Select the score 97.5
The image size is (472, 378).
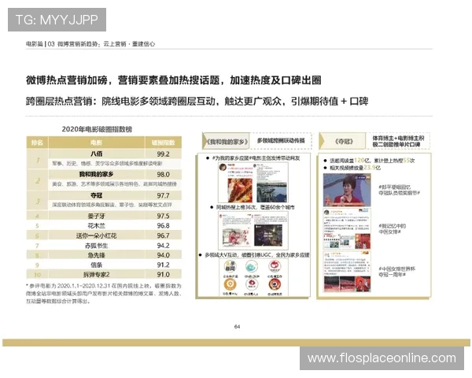[163, 216]
